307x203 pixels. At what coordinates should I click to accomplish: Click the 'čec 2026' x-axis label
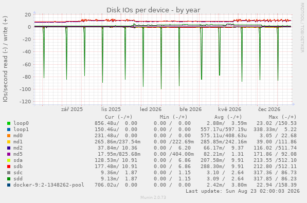pyautogui.click(x=269, y=109)
